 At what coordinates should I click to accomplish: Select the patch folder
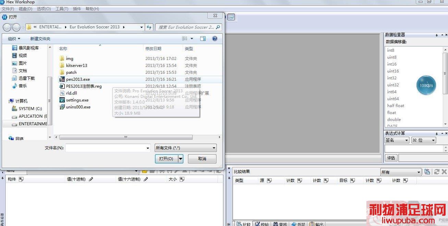tap(71, 72)
